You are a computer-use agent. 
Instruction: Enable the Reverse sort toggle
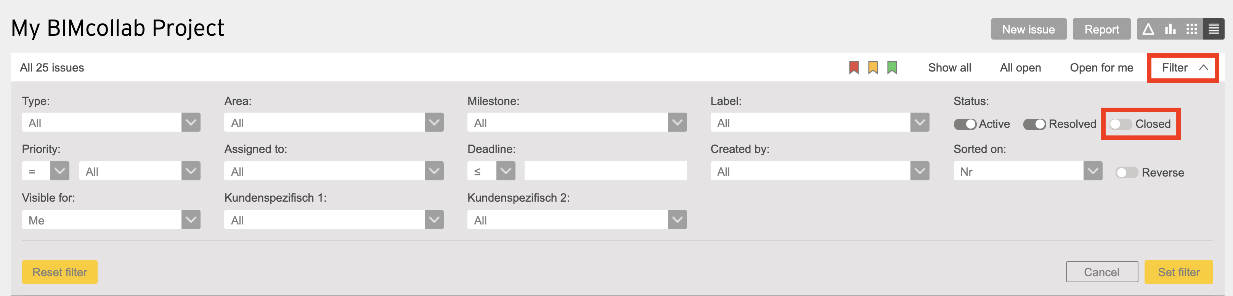point(1127,172)
